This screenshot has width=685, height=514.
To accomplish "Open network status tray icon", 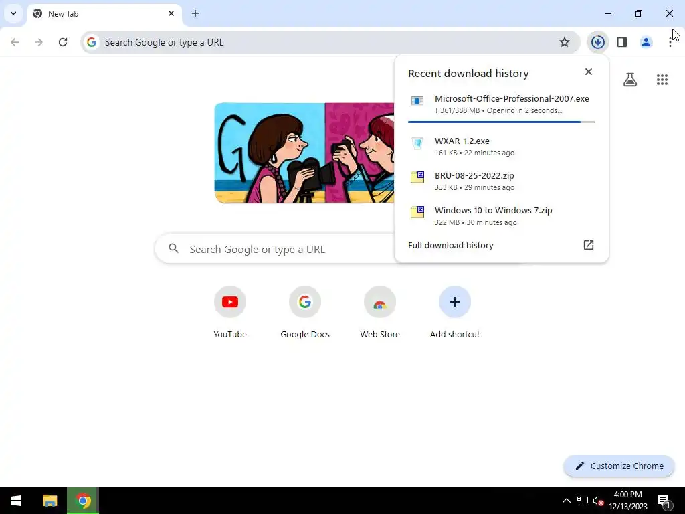I will (583, 501).
